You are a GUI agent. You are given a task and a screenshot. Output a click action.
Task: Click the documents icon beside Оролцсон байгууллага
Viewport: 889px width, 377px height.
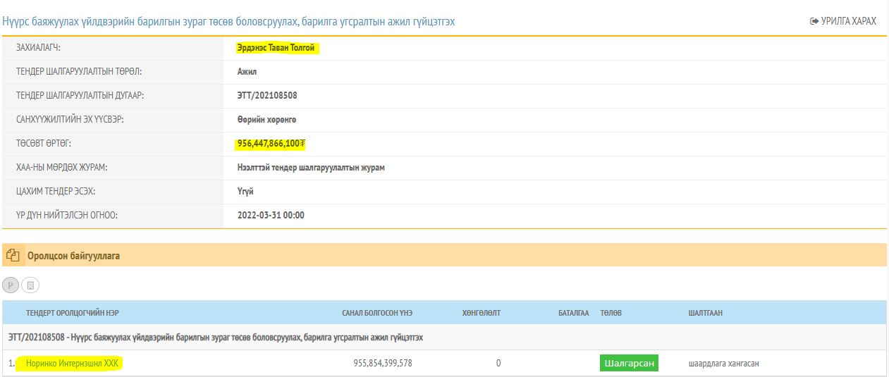[13, 256]
